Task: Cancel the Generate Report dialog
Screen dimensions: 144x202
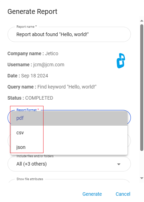Action: pyautogui.click(x=123, y=194)
